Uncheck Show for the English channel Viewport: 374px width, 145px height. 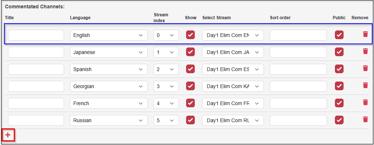point(190,35)
